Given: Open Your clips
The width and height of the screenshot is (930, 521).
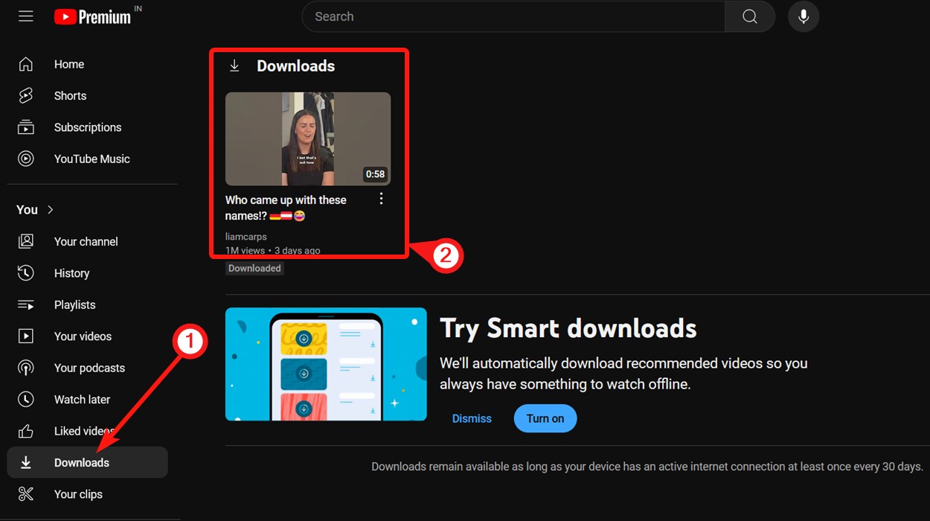Looking at the screenshot, I should (78, 493).
